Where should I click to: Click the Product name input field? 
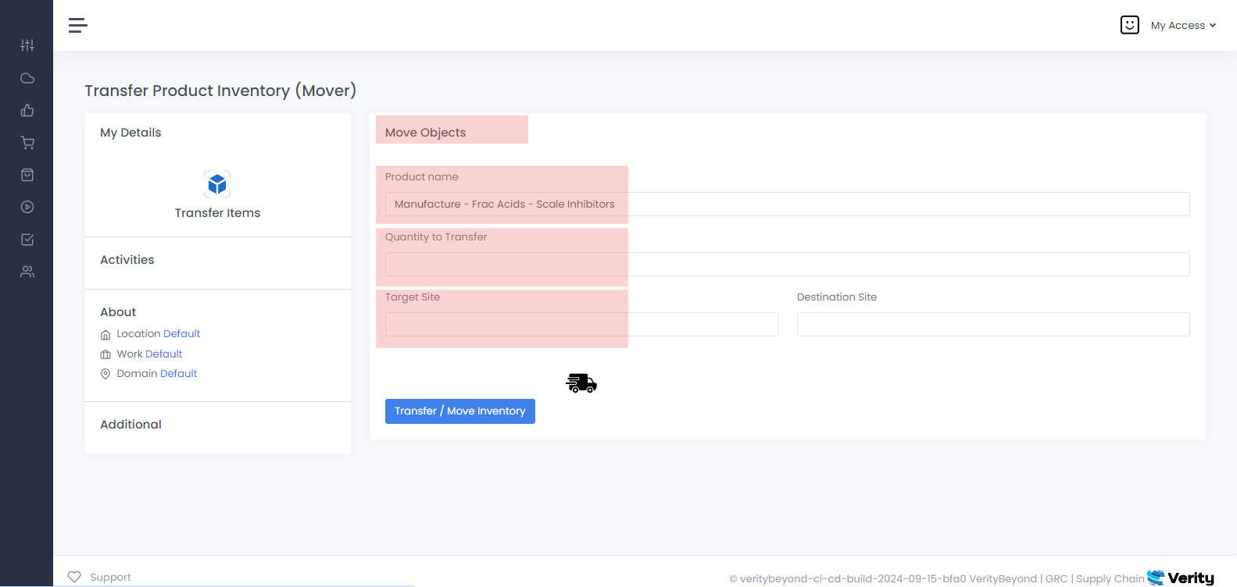pyautogui.click(x=787, y=205)
